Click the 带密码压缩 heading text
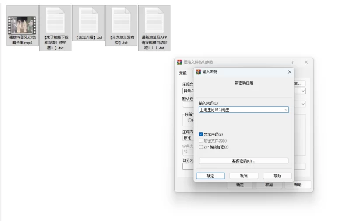This screenshot has width=350, height=221. [244, 83]
